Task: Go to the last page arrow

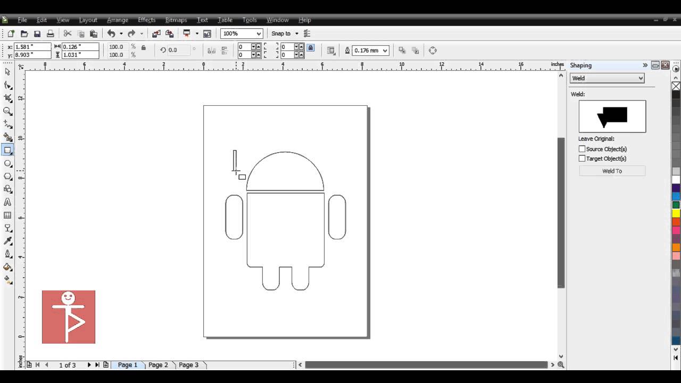Action: 97,365
